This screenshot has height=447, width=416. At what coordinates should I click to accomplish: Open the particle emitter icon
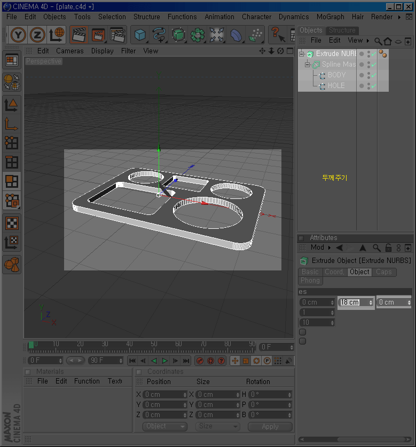coord(256,35)
